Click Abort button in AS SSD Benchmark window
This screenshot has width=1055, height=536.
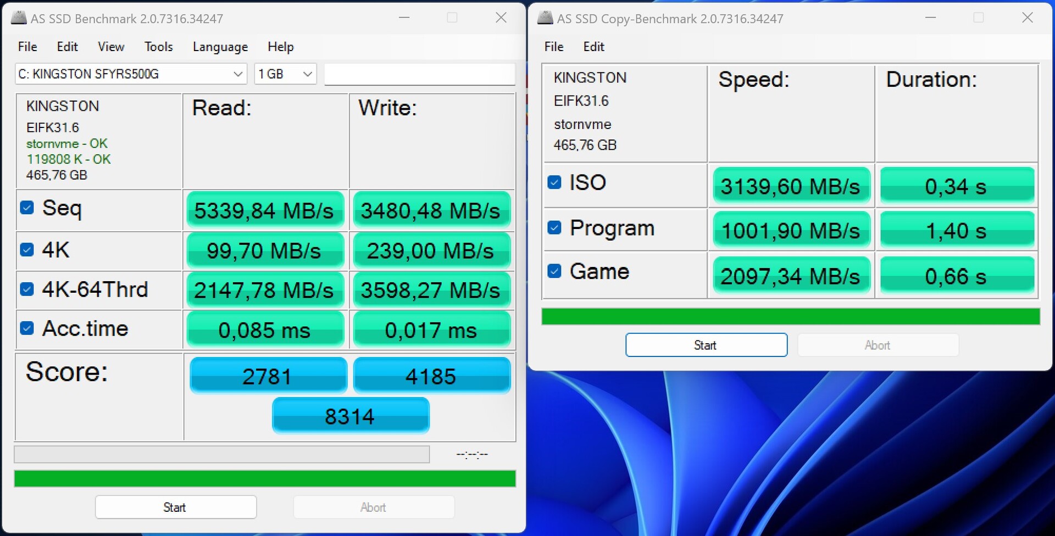pos(374,507)
